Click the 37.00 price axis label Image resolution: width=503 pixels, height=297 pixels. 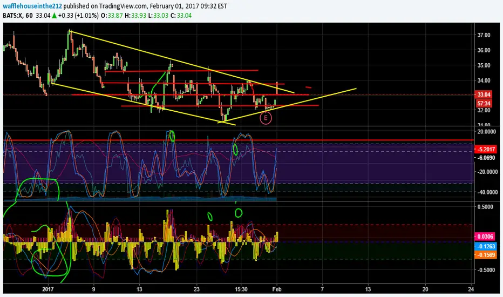(x=484, y=35)
